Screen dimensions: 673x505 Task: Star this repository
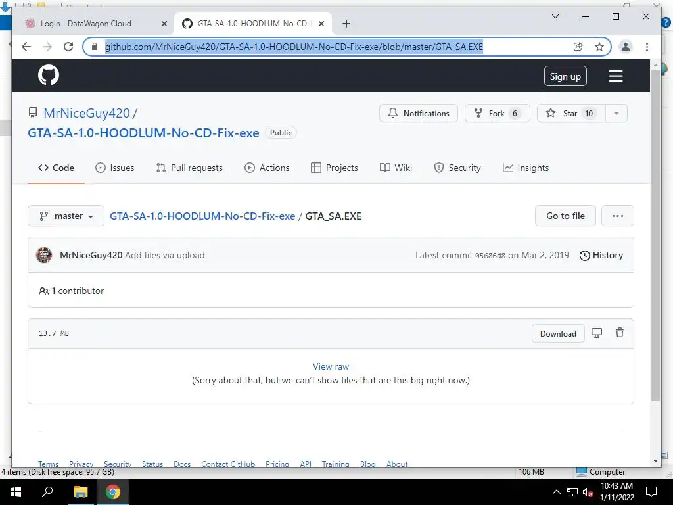(x=571, y=113)
